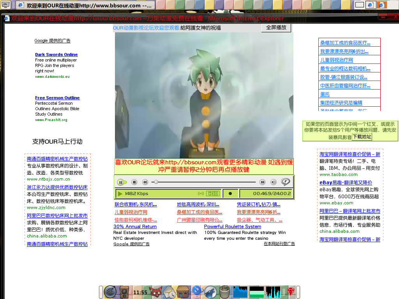399x299 pixels.
Task: Click the 11:55 clock in dock
Action: click(x=140, y=292)
